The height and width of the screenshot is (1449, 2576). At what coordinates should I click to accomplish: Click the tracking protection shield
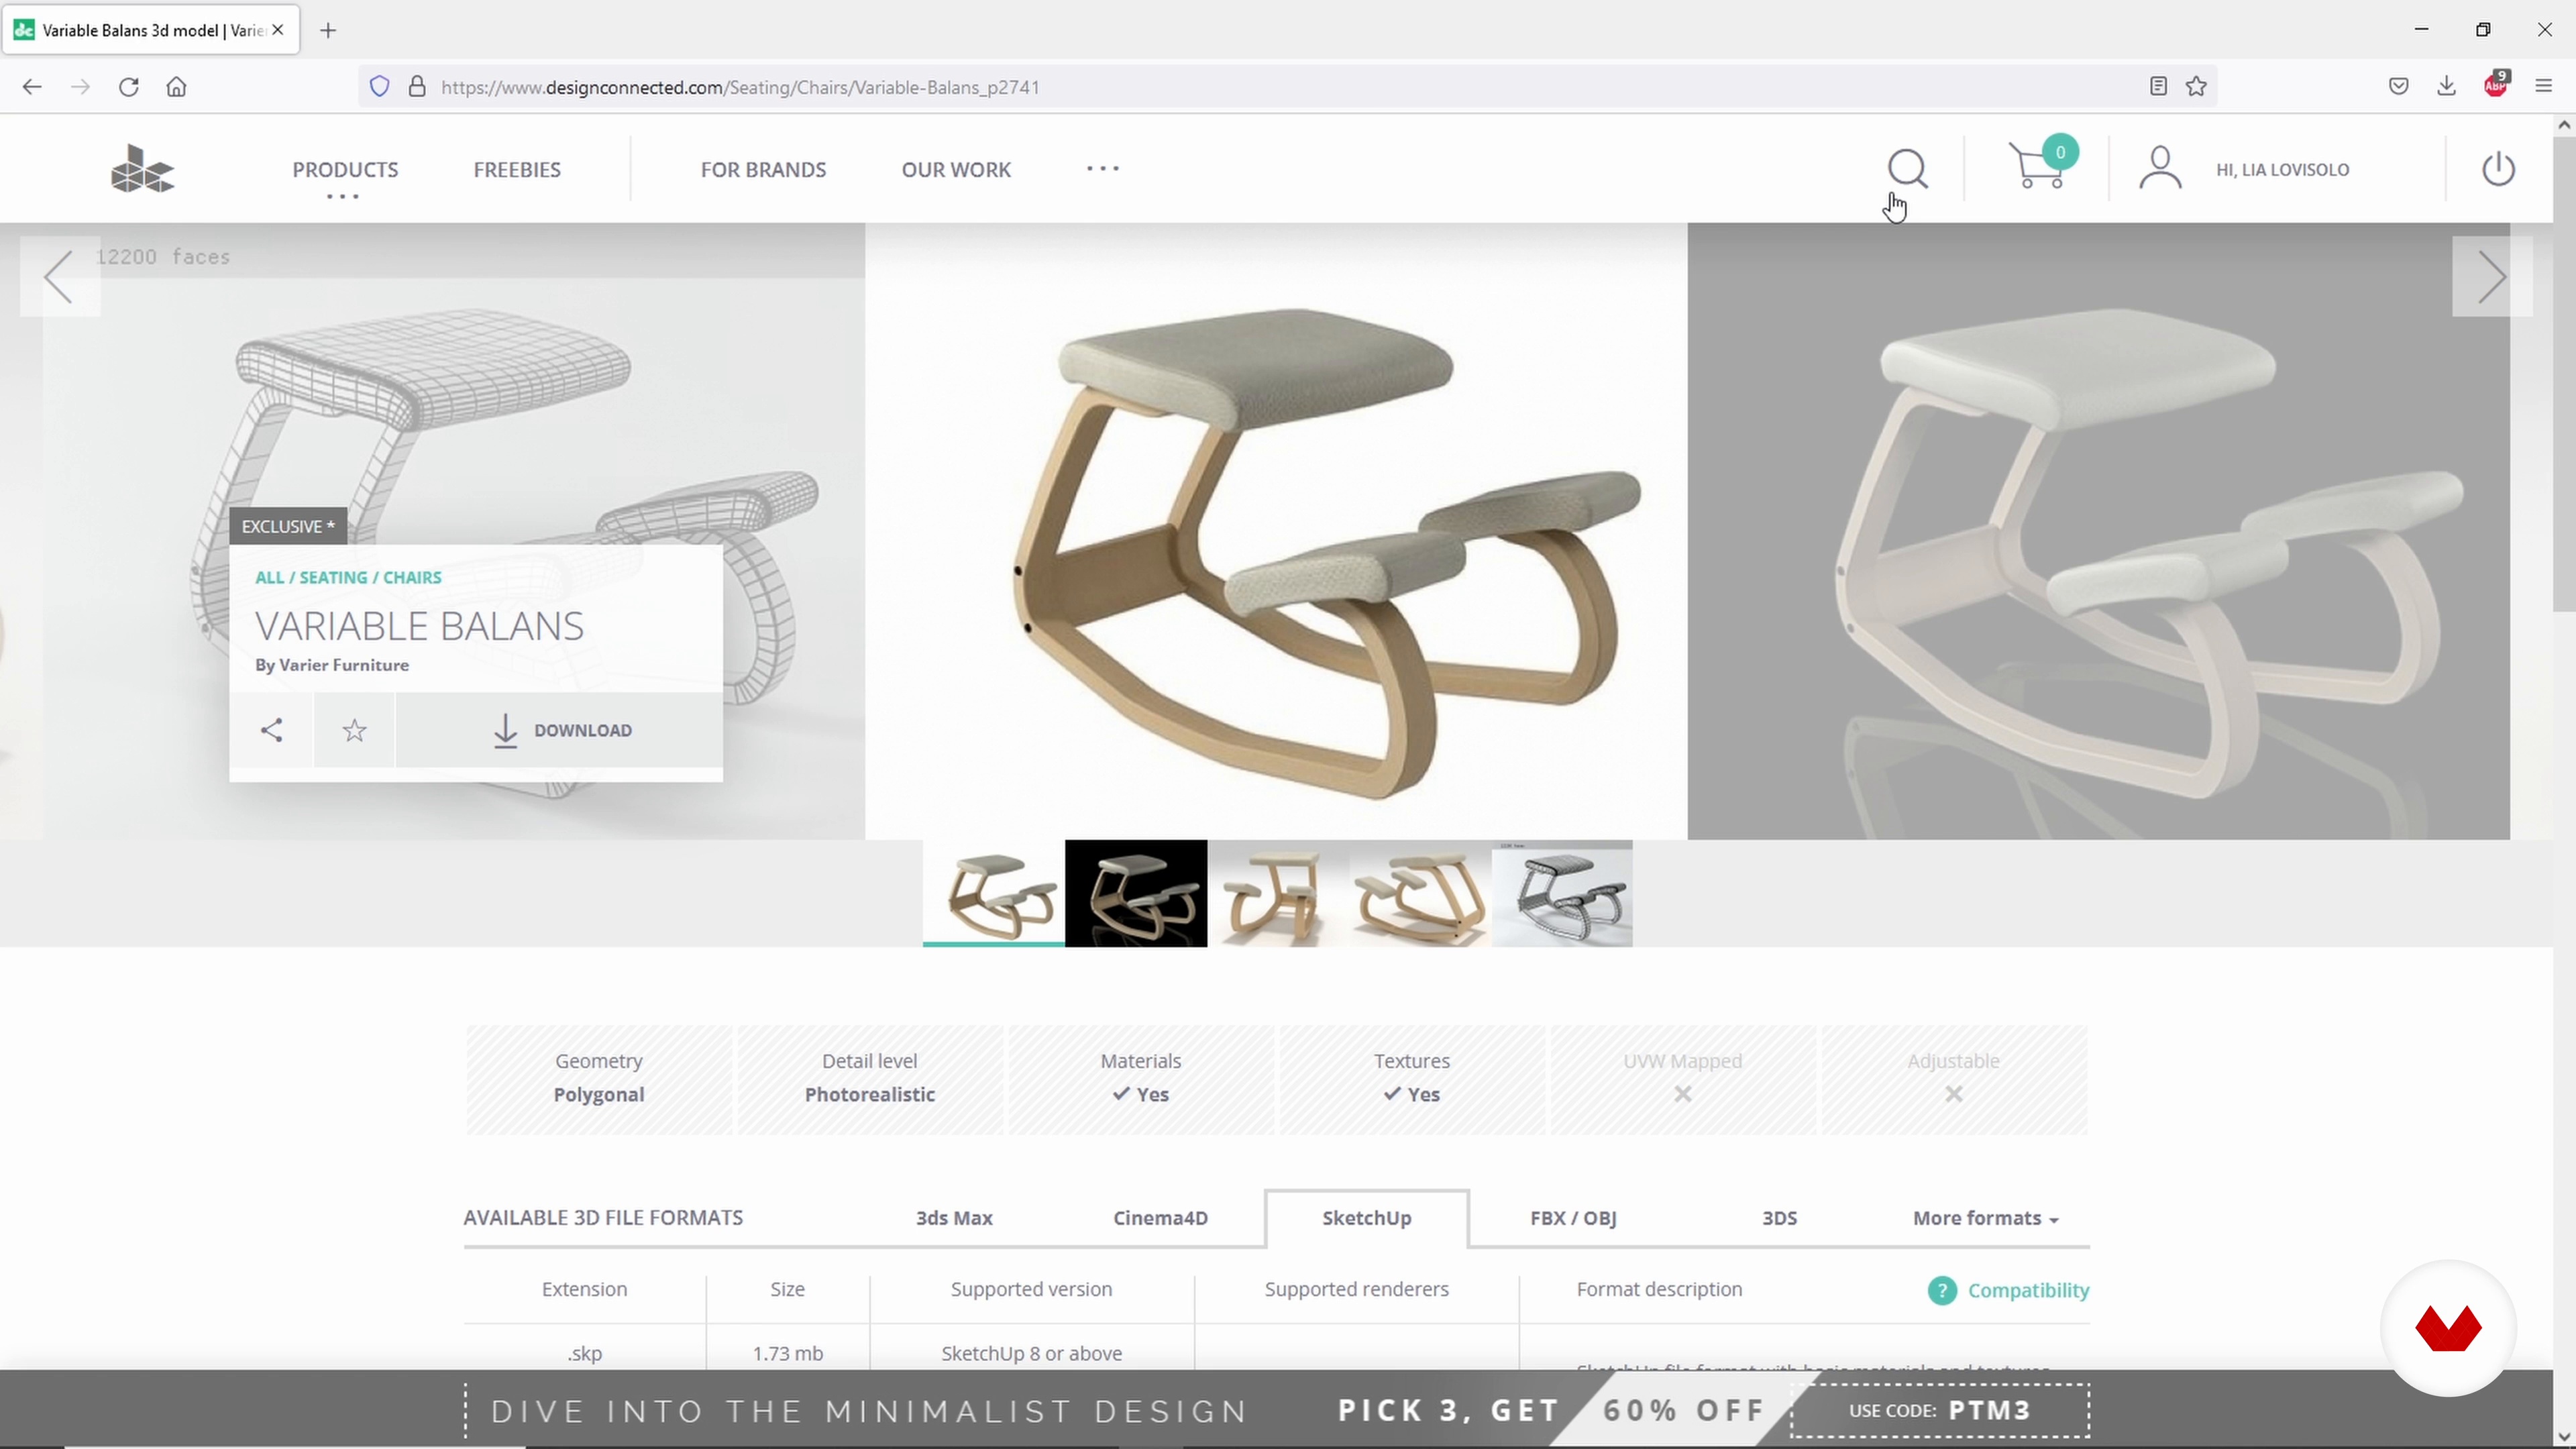click(x=379, y=87)
